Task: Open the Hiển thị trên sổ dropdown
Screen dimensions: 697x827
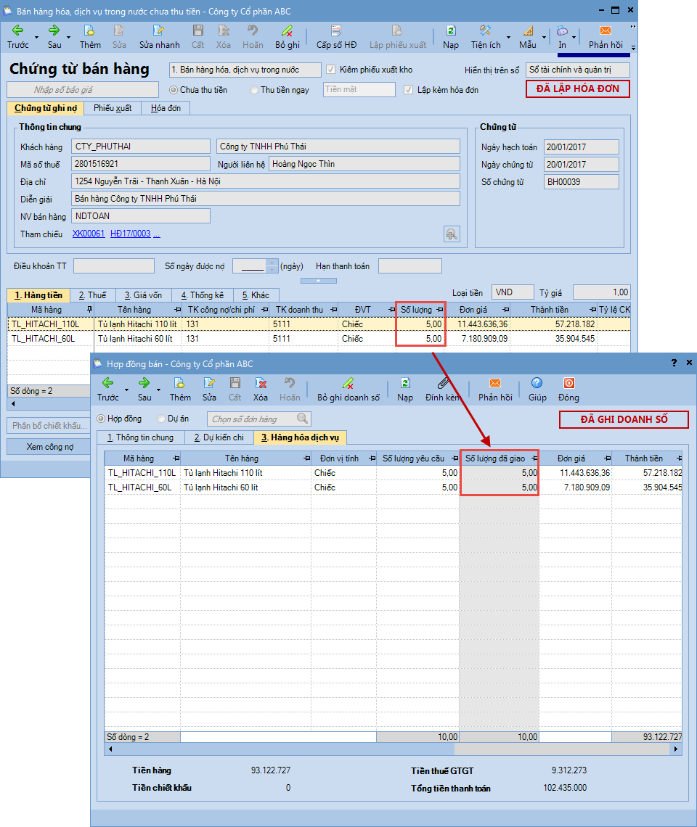Action: [x=578, y=70]
